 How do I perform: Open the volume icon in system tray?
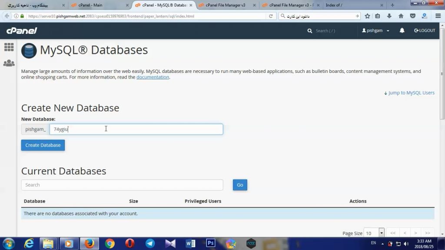click(x=406, y=244)
